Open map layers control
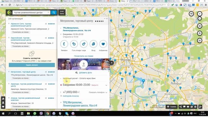Viewport: 208px width, 117px height. tap(200, 40)
